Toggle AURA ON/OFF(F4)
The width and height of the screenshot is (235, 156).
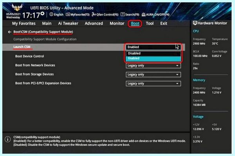[155, 15]
